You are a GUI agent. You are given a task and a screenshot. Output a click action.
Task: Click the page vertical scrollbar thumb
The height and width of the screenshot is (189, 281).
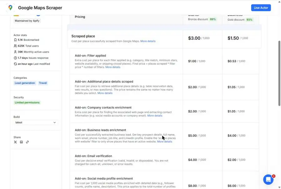pyautogui.click(x=279, y=74)
